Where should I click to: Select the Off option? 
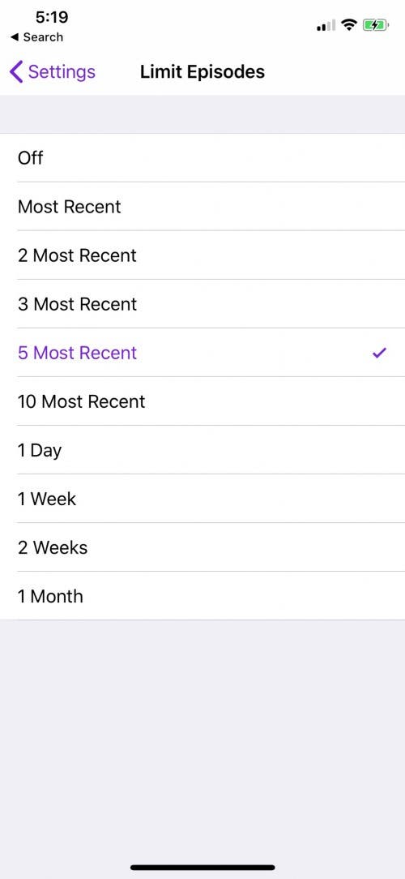pos(202,158)
